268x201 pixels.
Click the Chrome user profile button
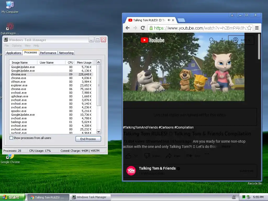pos(232,15)
